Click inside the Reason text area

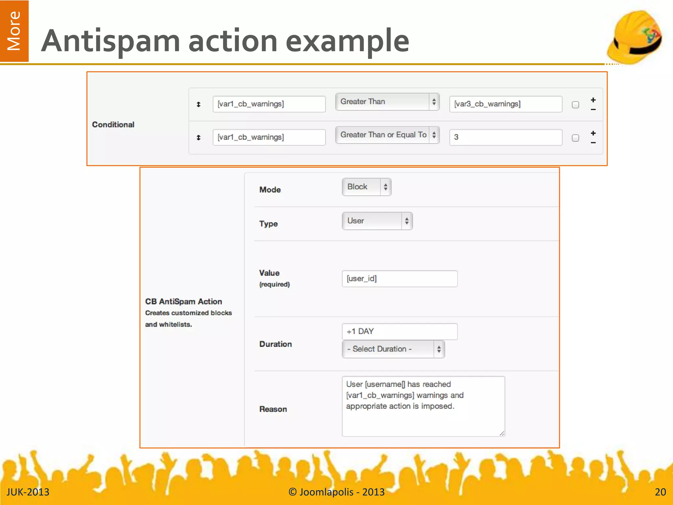point(423,406)
